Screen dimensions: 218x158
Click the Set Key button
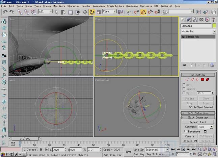tap(139, 154)
